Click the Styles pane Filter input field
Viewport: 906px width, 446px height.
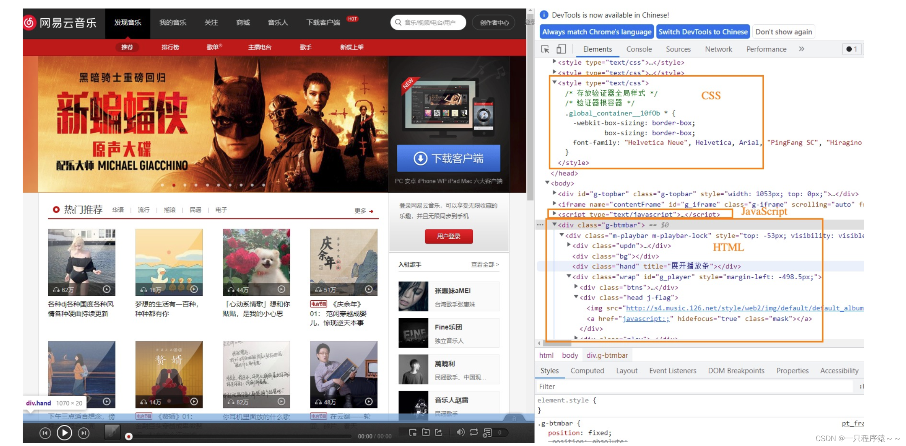click(694, 387)
